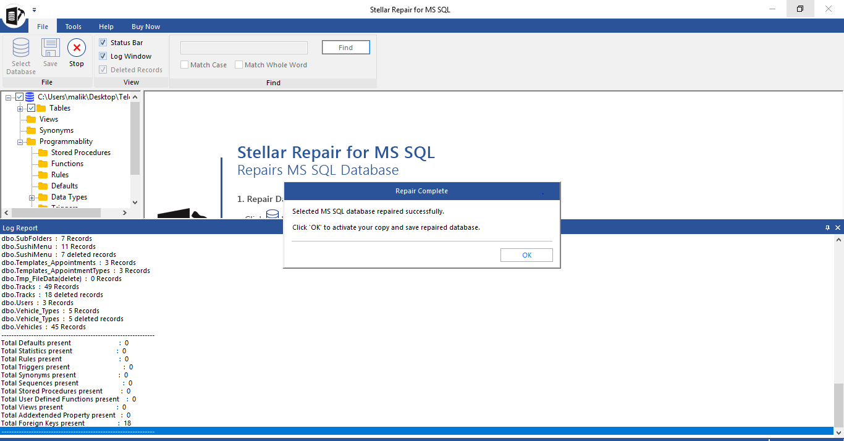This screenshot has height=441, width=844.
Task: Select the 'Total Stored Procedures present : 0' line
Action: (x=66, y=391)
